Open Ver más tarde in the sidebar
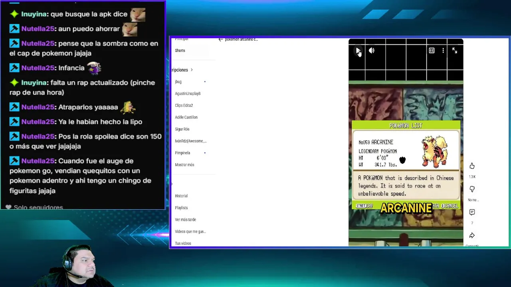The height and width of the screenshot is (287, 511). click(x=185, y=220)
